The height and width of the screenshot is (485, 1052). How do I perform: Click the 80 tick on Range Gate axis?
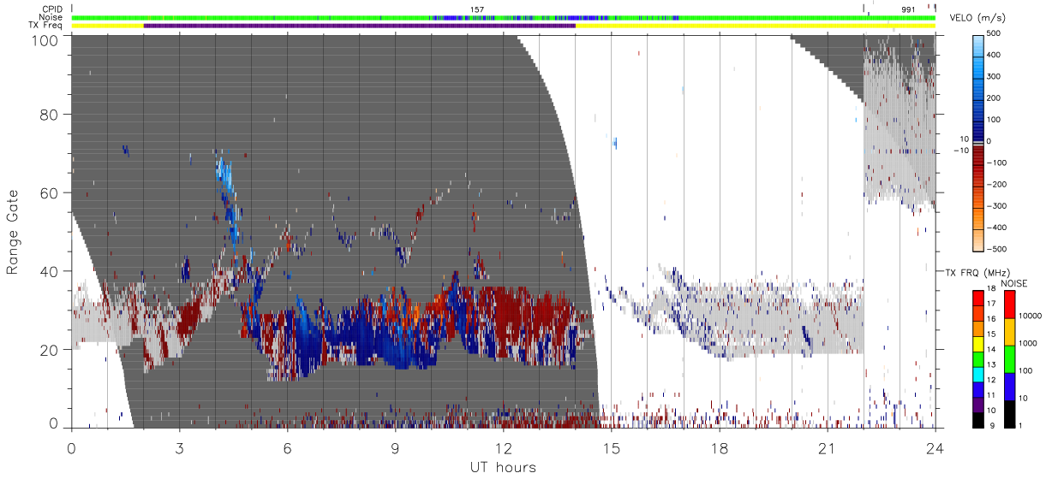[49, 115]
